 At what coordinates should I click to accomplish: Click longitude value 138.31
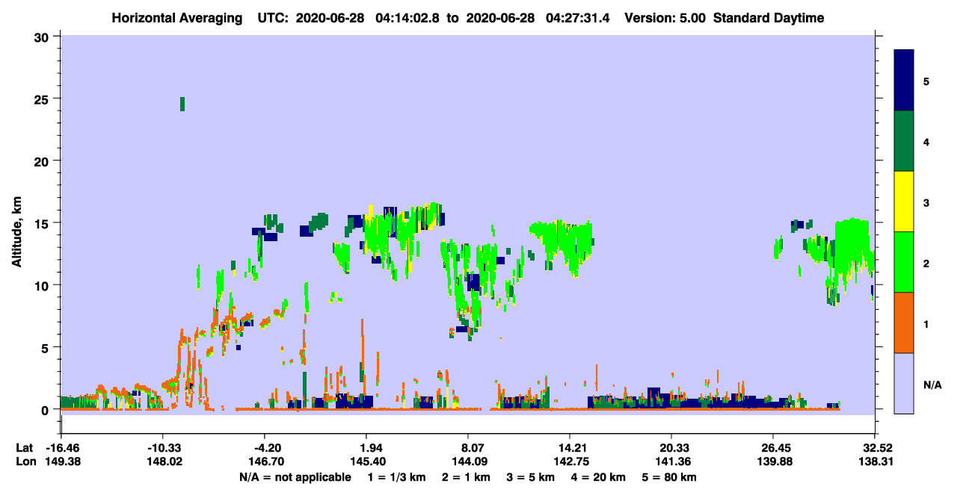tap(875, 461)
